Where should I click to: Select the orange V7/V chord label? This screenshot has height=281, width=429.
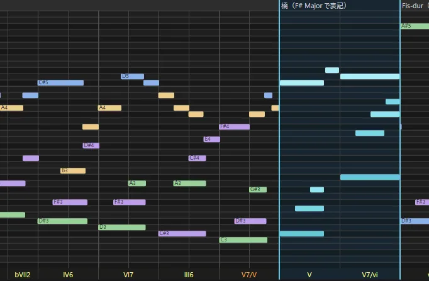pyautogui.click(x=249, y=275)
